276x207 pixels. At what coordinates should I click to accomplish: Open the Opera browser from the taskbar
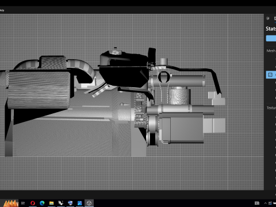[33, 203]
